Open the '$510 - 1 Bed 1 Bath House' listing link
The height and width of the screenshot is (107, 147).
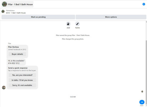pos(16,13)
